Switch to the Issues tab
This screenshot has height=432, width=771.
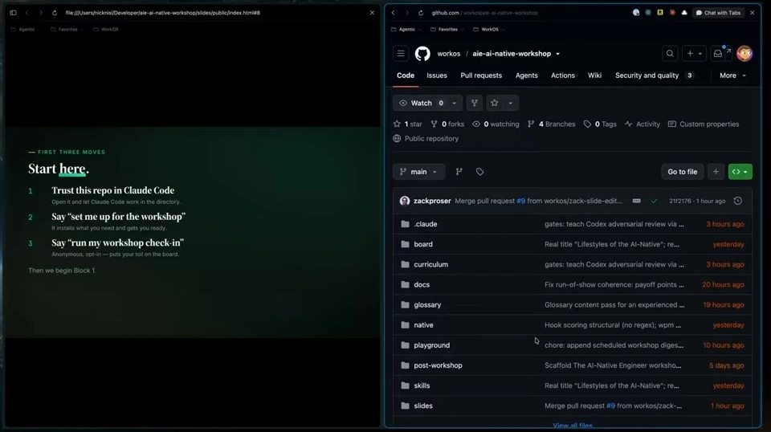click(437, 75)
